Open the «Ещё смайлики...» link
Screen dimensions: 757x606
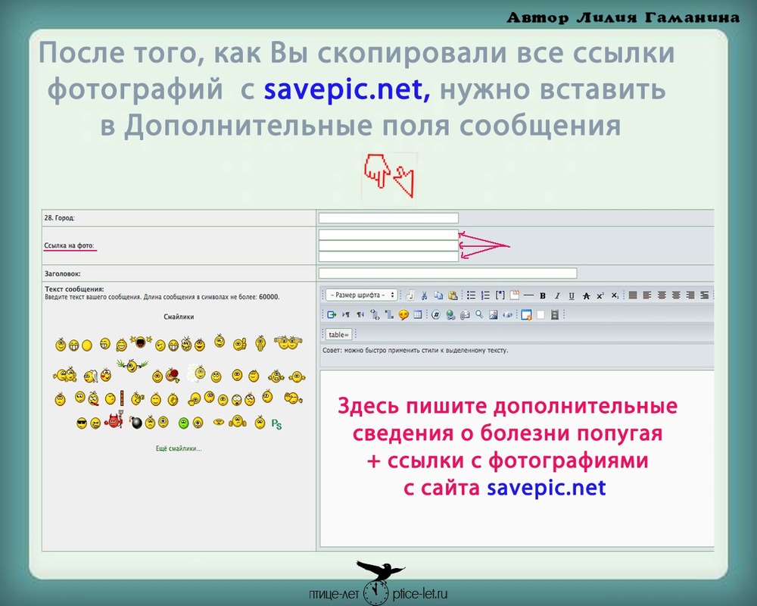[179, 448]
